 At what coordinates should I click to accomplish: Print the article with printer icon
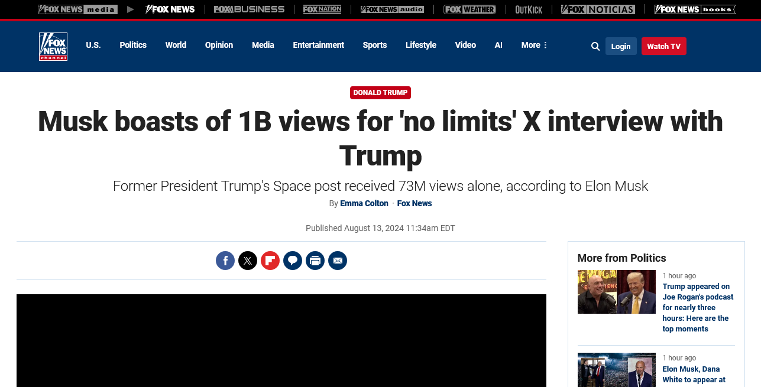[x=315, y=261]
